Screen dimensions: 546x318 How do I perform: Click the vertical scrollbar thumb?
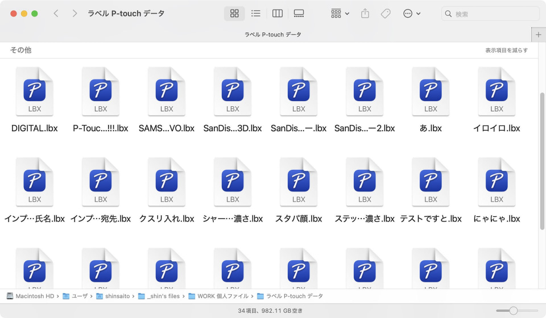pos(542,161)
